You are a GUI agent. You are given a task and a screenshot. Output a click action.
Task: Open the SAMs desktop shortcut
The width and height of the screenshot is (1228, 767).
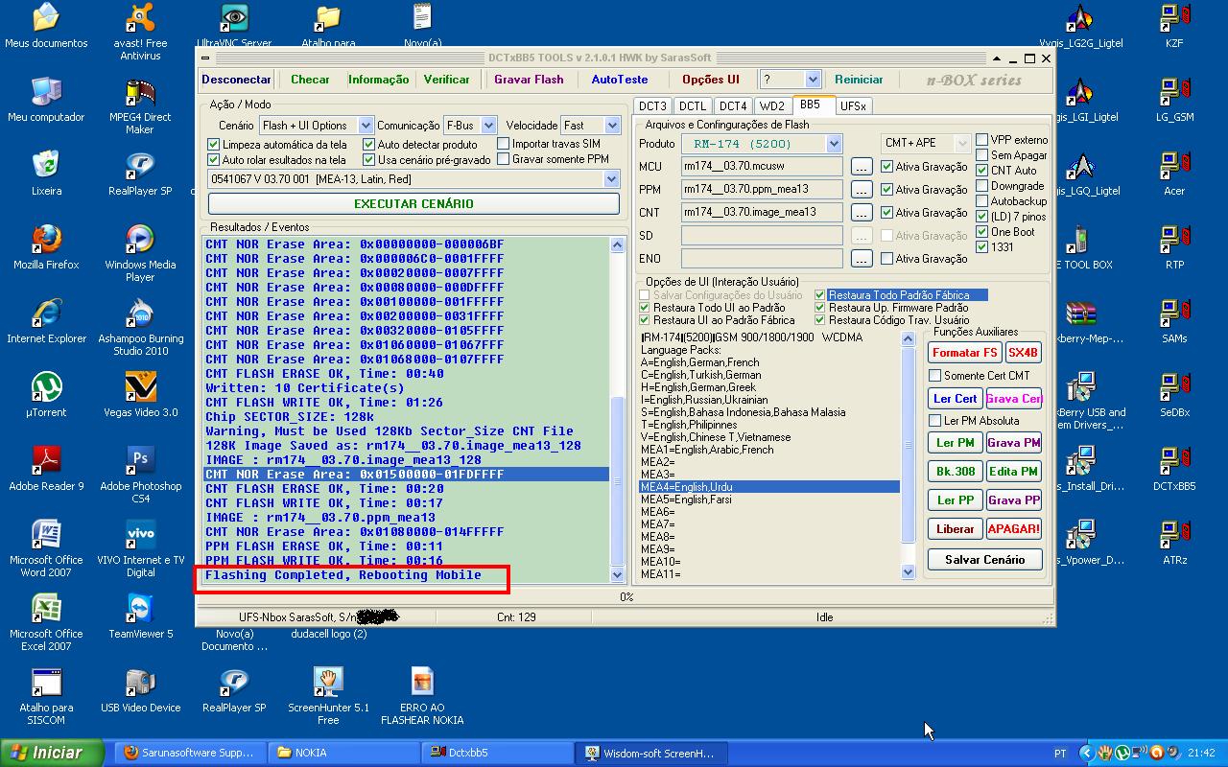click(x=1174, y=321)
